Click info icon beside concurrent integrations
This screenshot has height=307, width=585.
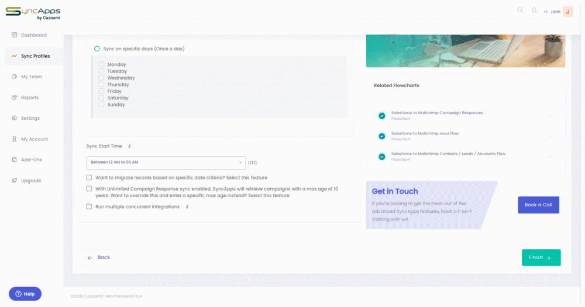187,206
